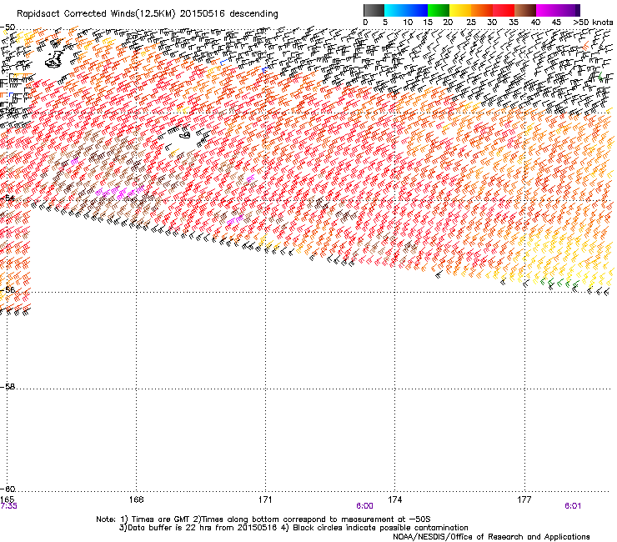This screenshot has width=617, height=542.
Task: Click the purple "7:35" time label
Action: coord(8,506)
